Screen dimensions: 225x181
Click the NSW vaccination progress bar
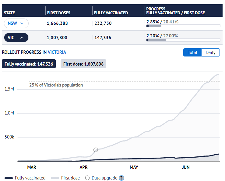click(183, 26)
